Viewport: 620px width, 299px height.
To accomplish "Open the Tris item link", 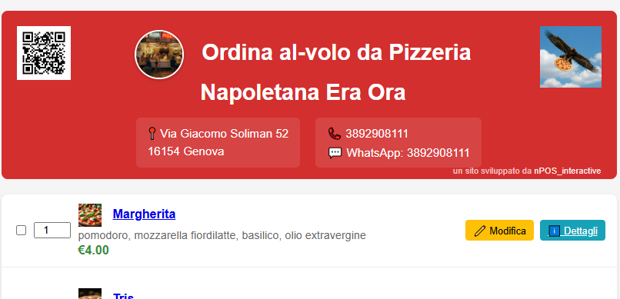I will pyautogui.click(x=123, y=295).
